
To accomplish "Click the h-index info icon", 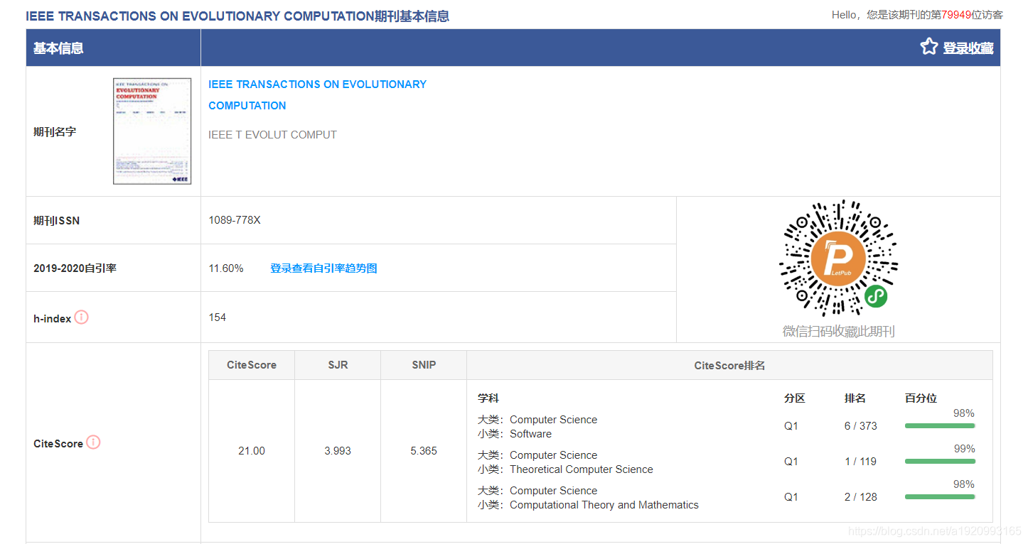I will (82, 317).
